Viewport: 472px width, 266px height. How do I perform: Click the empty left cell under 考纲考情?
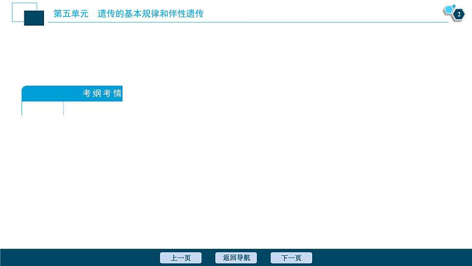[42, 108]
